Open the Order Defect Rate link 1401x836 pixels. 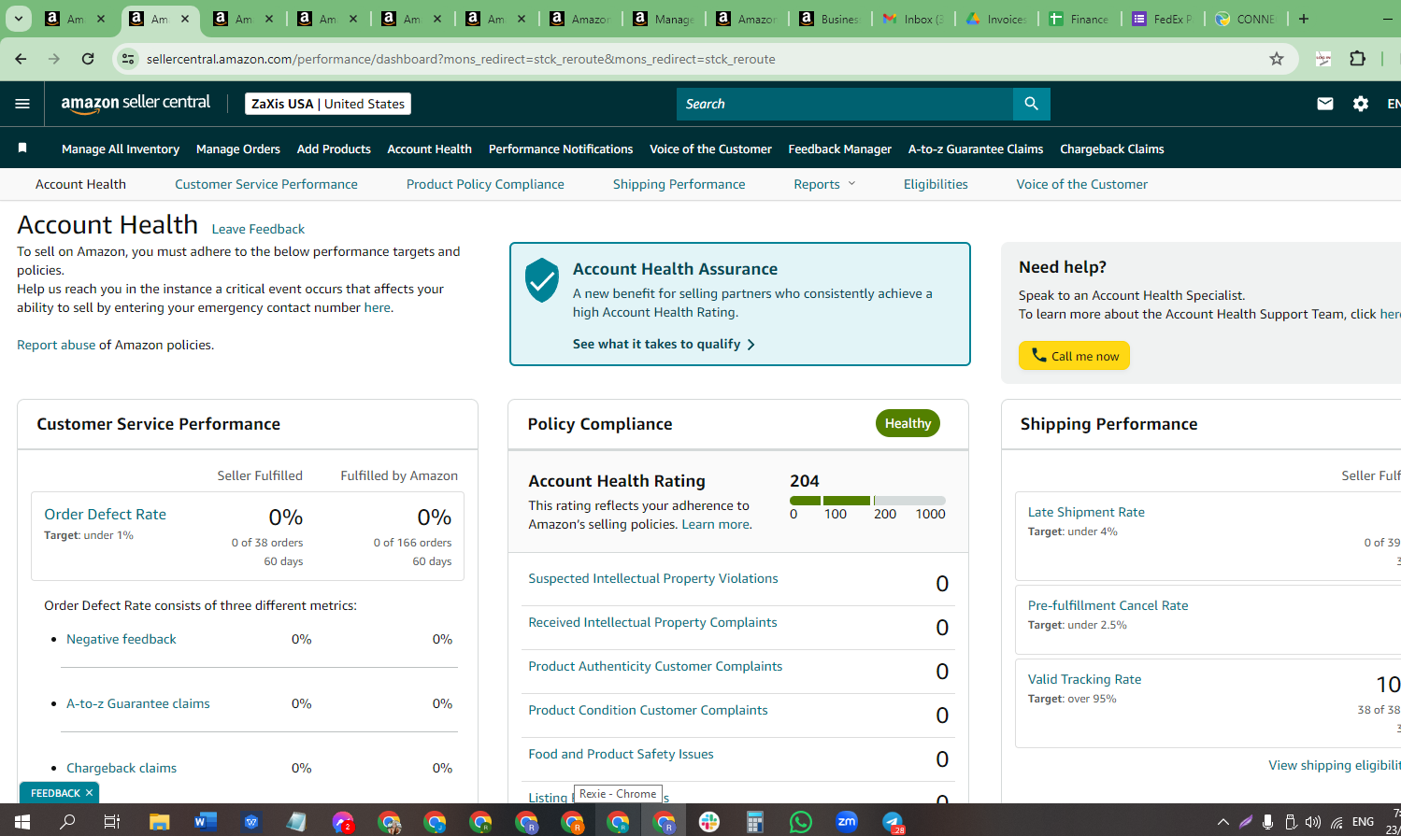[x=105, y=514]
